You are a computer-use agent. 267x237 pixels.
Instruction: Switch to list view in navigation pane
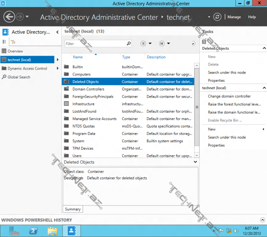point(4,41)
